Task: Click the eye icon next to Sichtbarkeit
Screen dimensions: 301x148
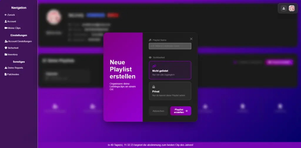Action: (150, 58)
